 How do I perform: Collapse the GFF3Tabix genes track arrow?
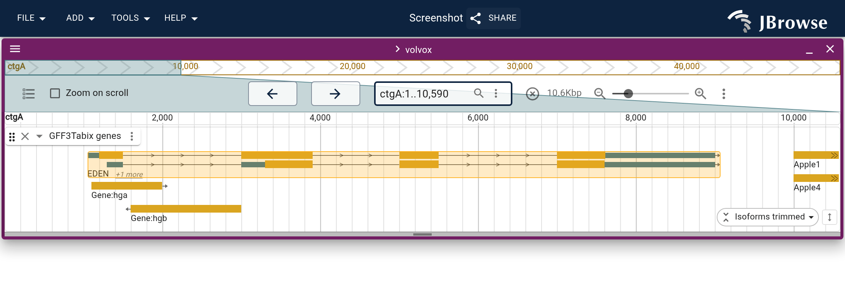pos(39,136)
